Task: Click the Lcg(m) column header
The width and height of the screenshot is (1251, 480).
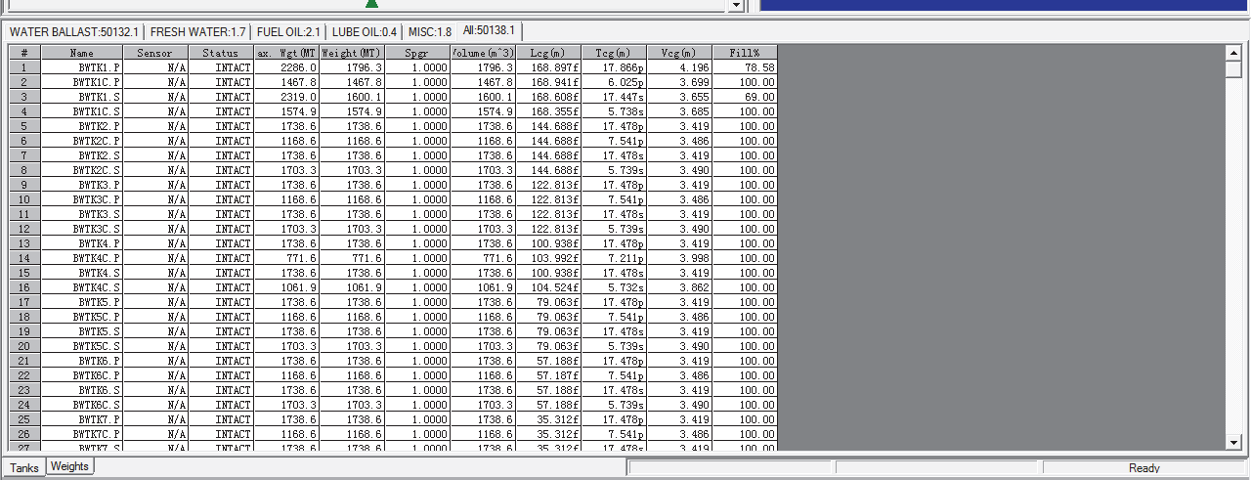Action: click(548, 53)
